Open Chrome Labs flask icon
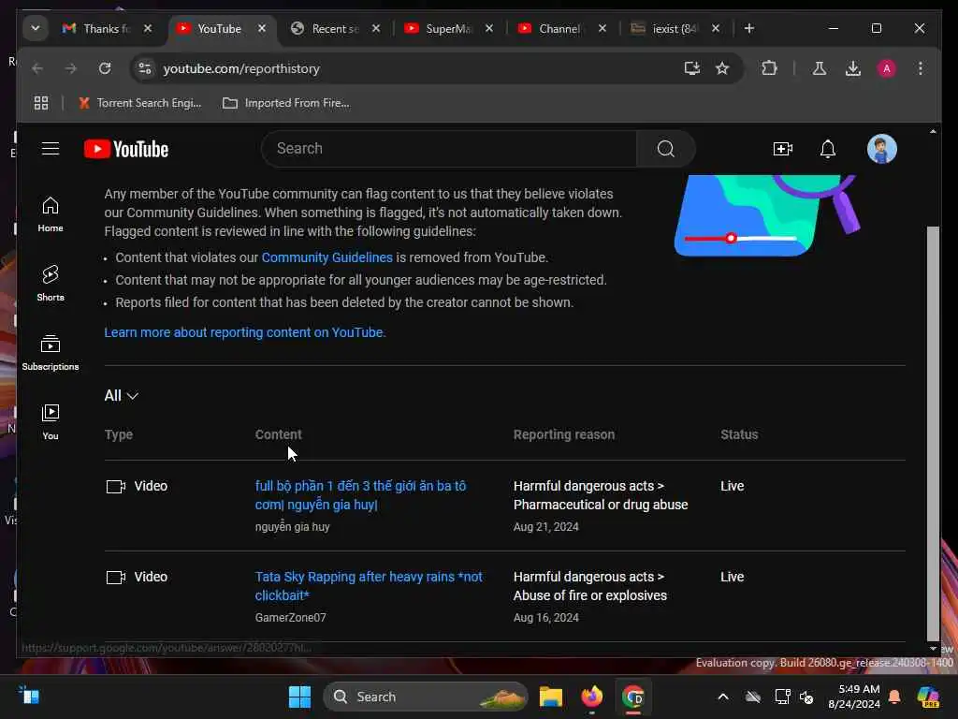The height and width of the screenshot is (719, 958). 820,67
